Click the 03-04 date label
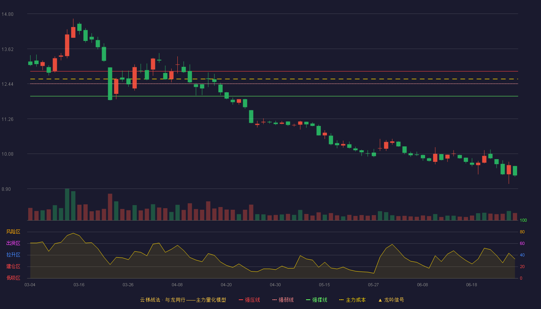Image resolution: width=541 pixels, height=309 pixels. (x=30, y=285)
